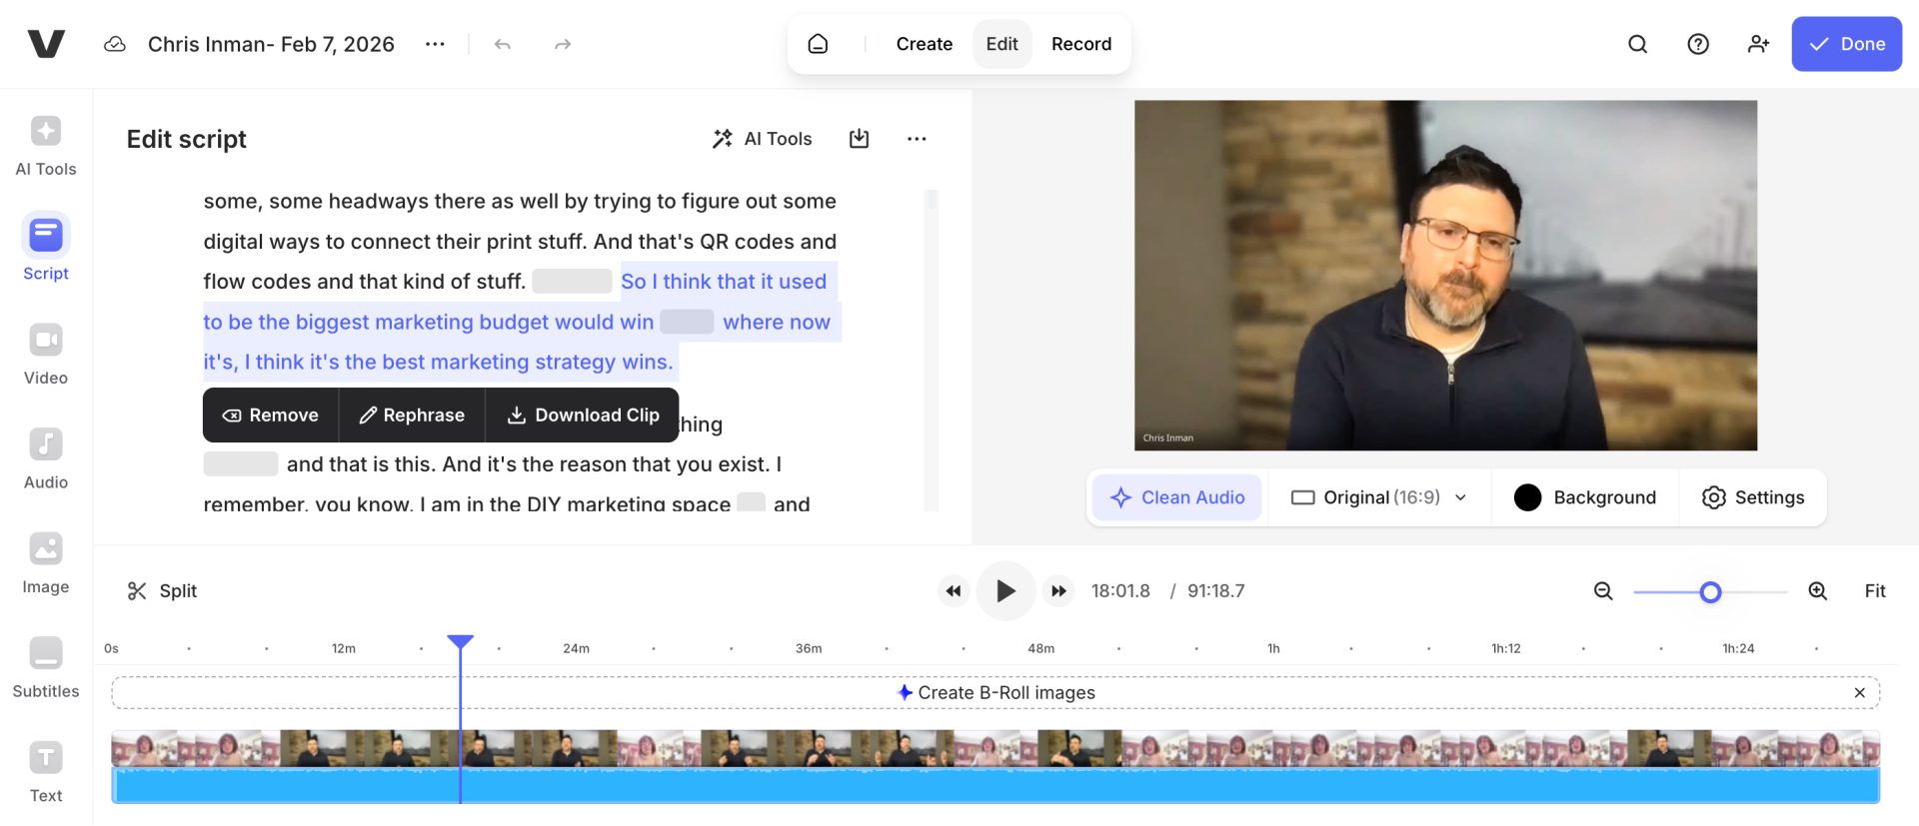
Task: Click the project title Chris Inman- Feb 7, 2026
Action: coord(271,44)
